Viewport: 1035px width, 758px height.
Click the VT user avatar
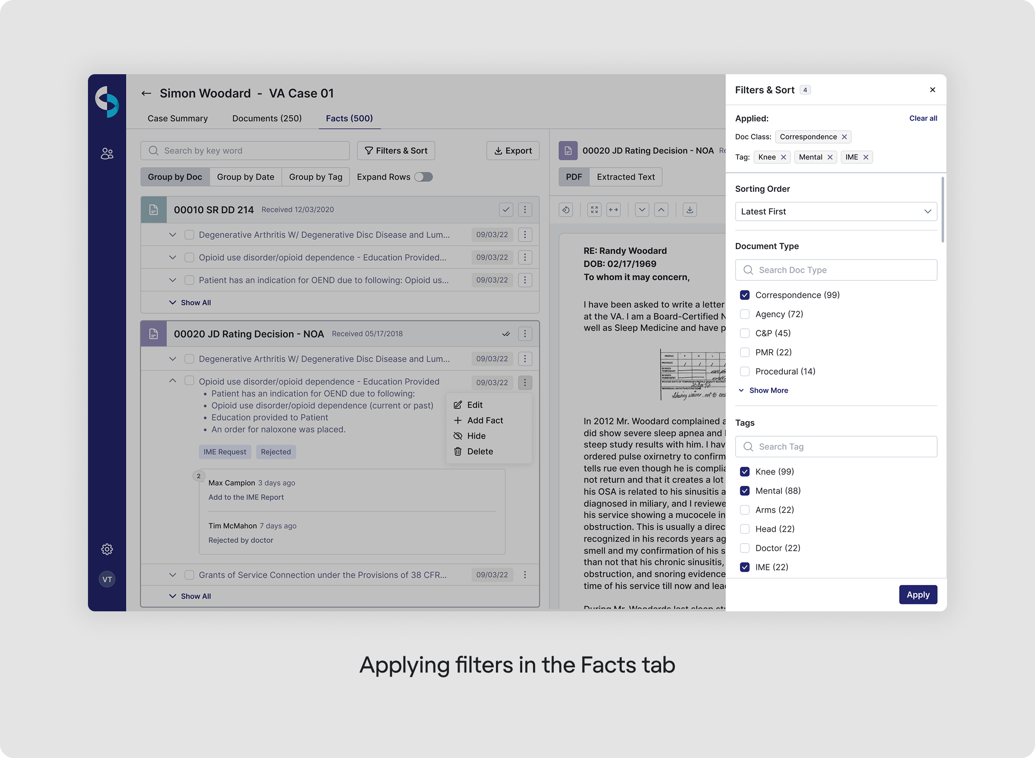[x=107, y=579]
